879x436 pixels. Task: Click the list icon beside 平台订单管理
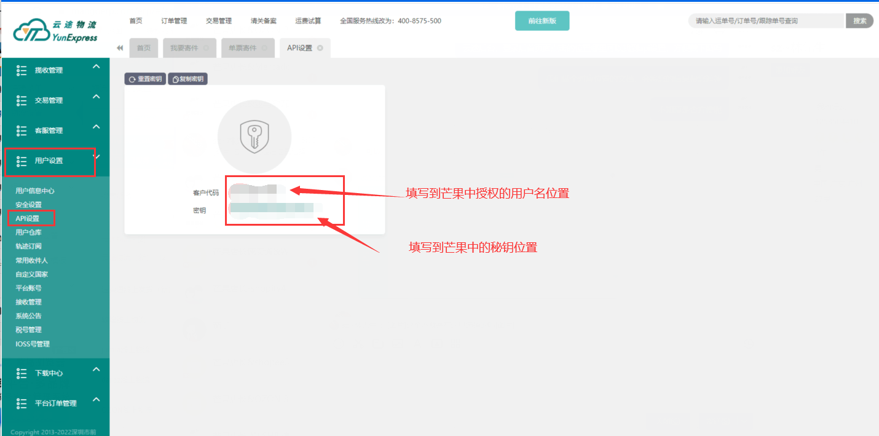(22, 403)
